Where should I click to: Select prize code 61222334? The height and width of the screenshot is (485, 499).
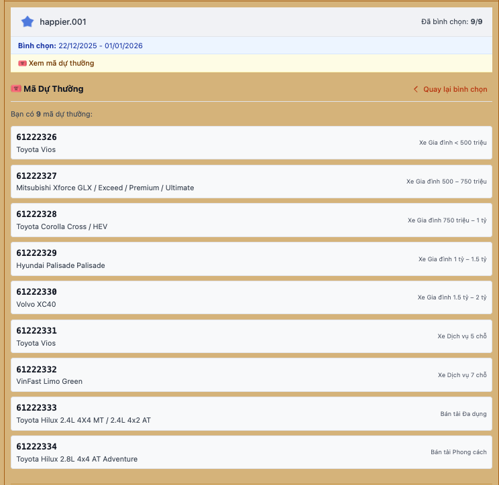37,447
